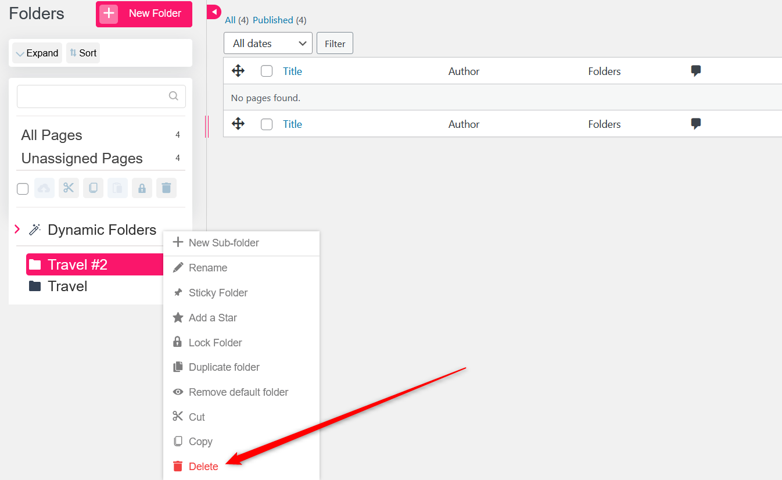
Task: Choose Delete from the context menu
Action: 203,467
